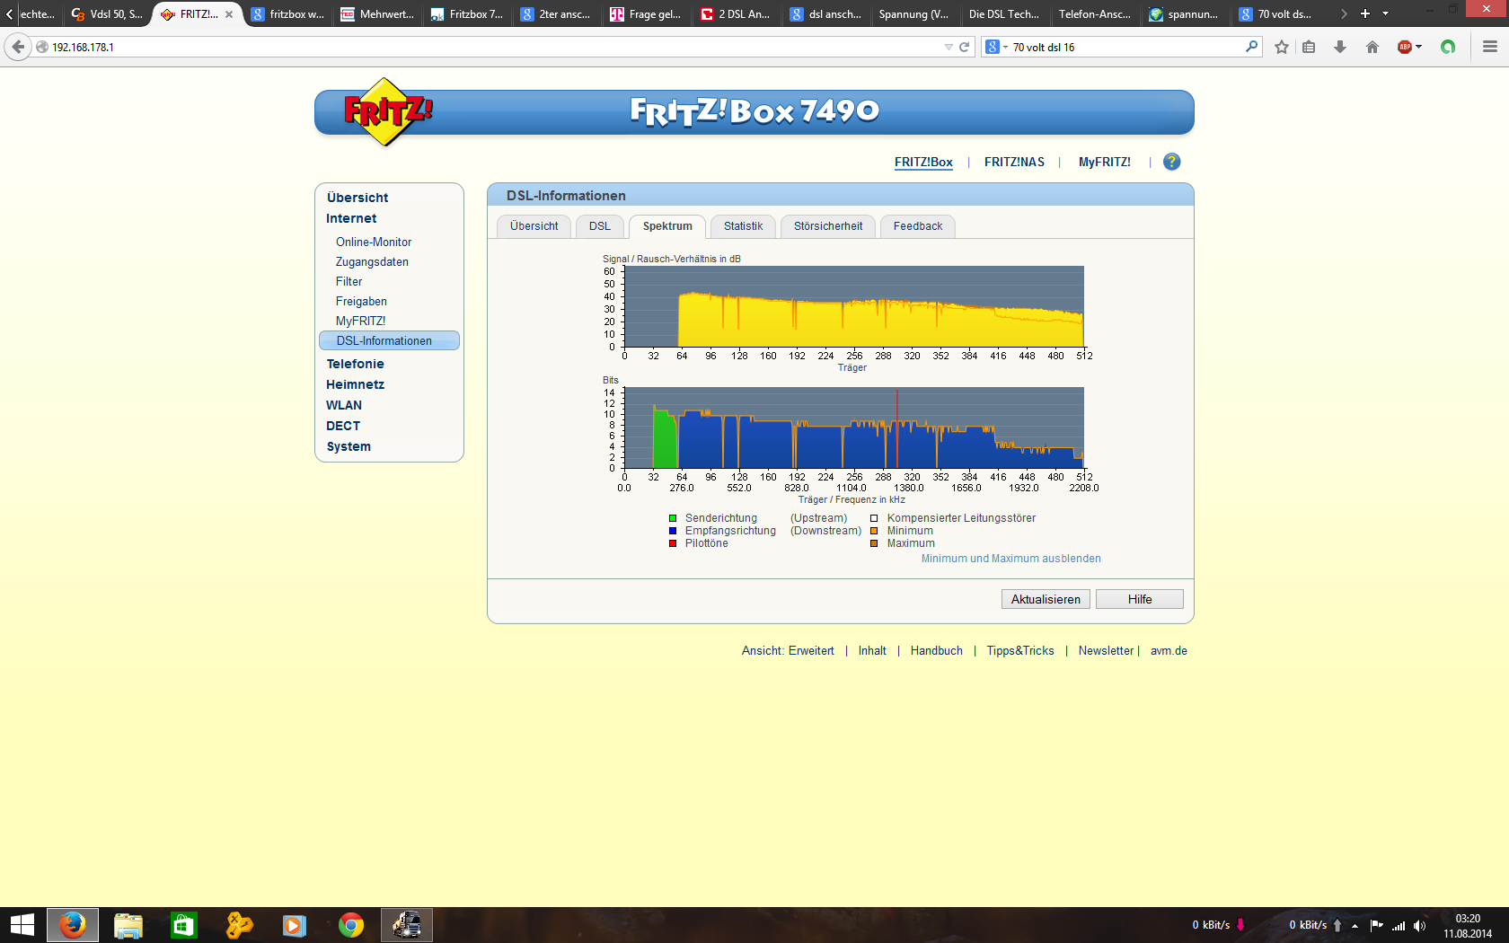Image resolution: width=1509 pixels, height=943 pixels.
Task: Switch to the 'Vdsl 50, S...' browser tab
Action: coord(108,14)
